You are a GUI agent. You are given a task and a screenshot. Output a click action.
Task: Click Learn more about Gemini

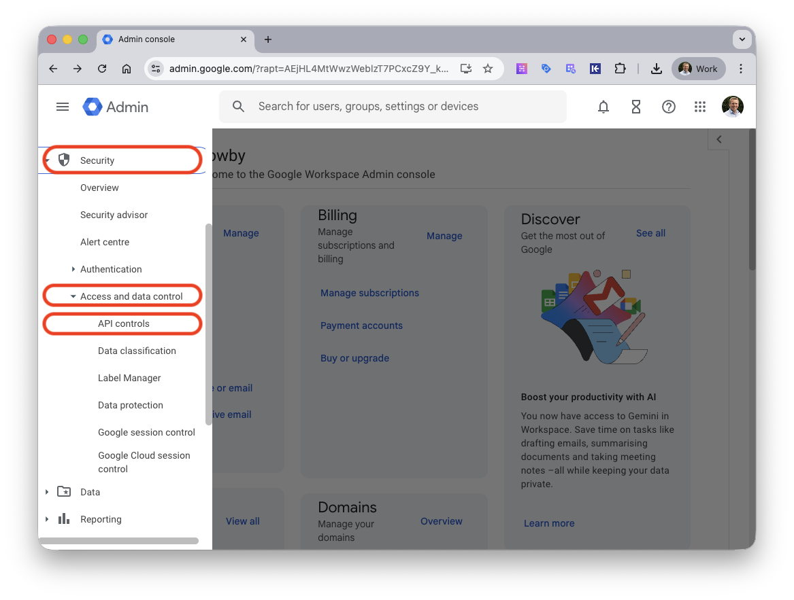point(548,523)
